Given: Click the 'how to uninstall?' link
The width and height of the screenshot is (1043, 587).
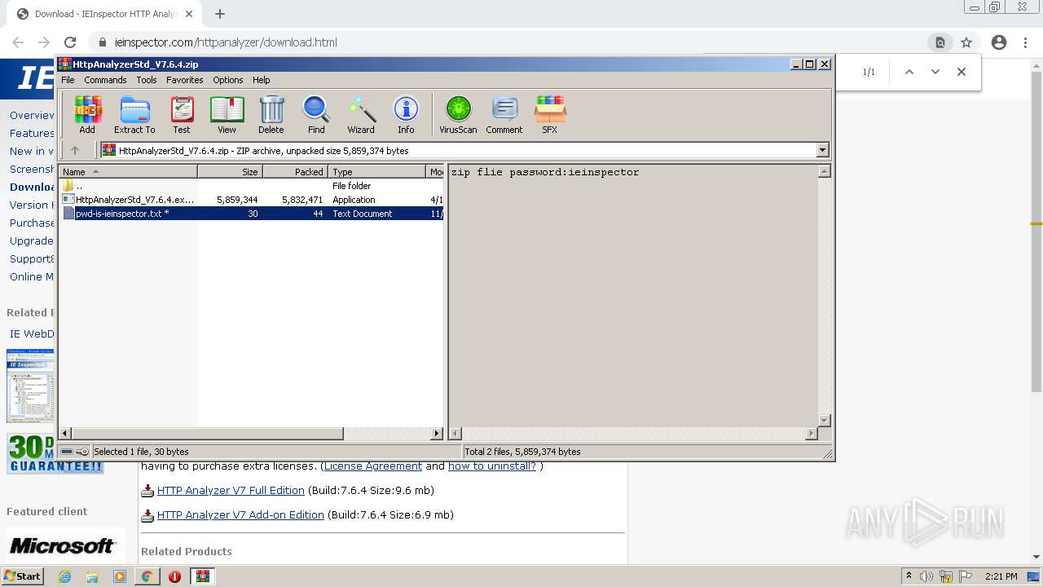Looking at the screenshot, I should pos(492,466).
